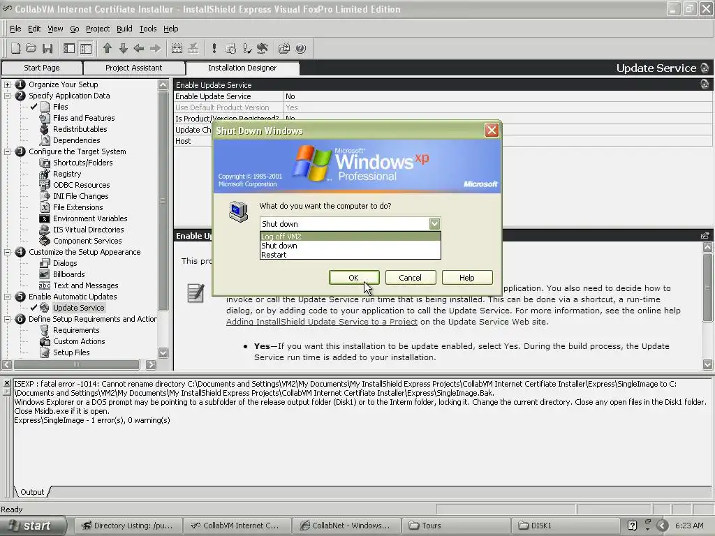
Task: Collapse Enable Automatic Updates node
Action: tap(7, 297)
